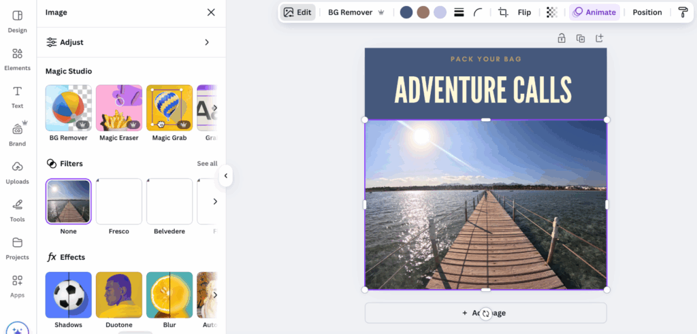The width and height of the screenshot is (697, 334).
Task: Pick the lavender color swatch
Action: [440, 12]
